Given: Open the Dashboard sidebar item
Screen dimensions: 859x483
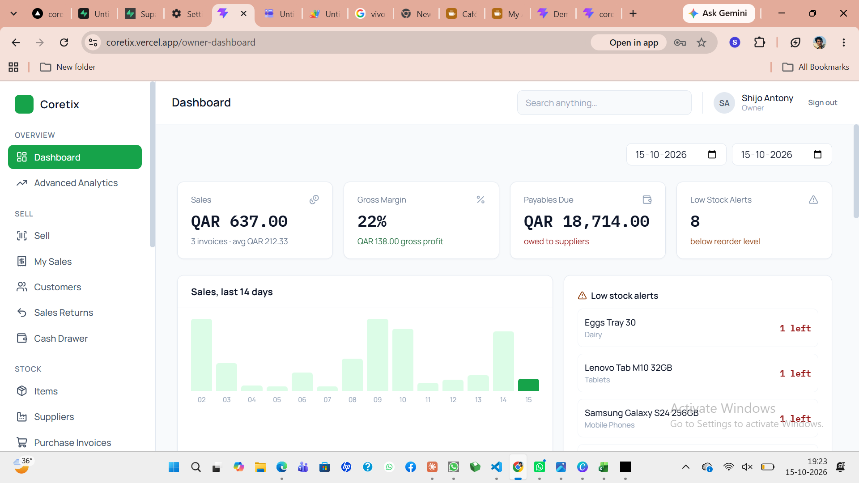Looking at the screenshot, I should 75,157.
